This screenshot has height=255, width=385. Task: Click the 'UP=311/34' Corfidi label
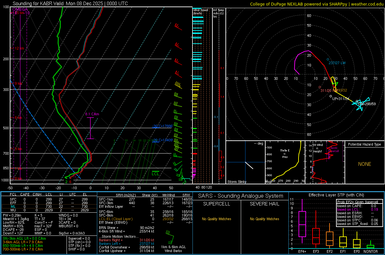coord(341,99)
